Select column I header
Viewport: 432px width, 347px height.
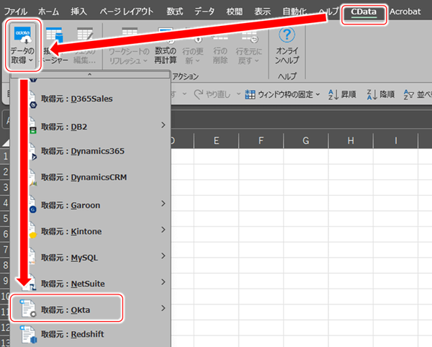[395, 140]
